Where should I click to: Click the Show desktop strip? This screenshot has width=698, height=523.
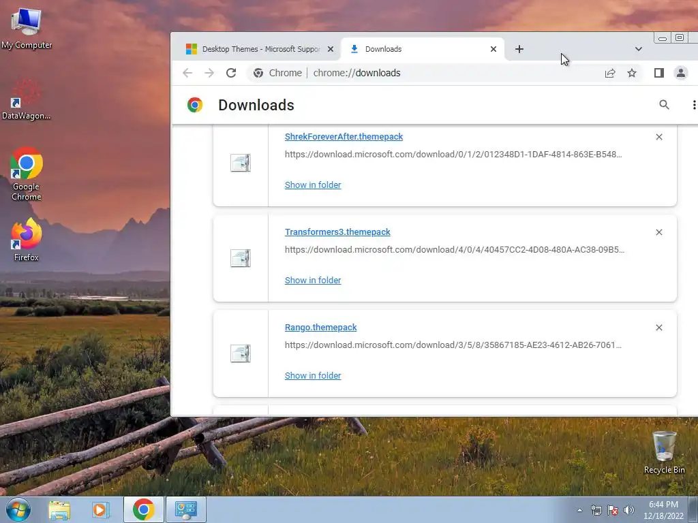pos(695,510)
